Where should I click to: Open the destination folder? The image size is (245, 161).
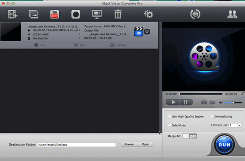tap(145, 144)
